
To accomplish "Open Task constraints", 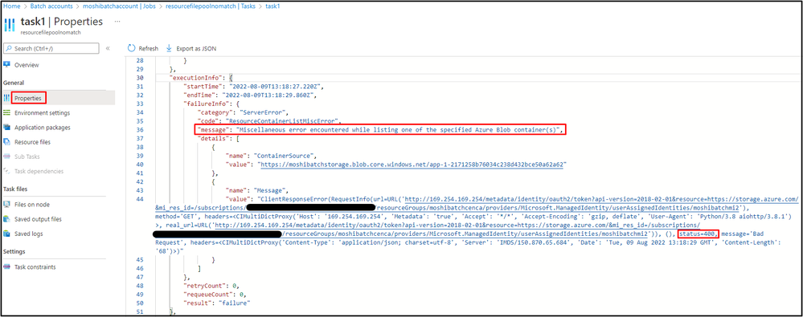I will [35, 267].
